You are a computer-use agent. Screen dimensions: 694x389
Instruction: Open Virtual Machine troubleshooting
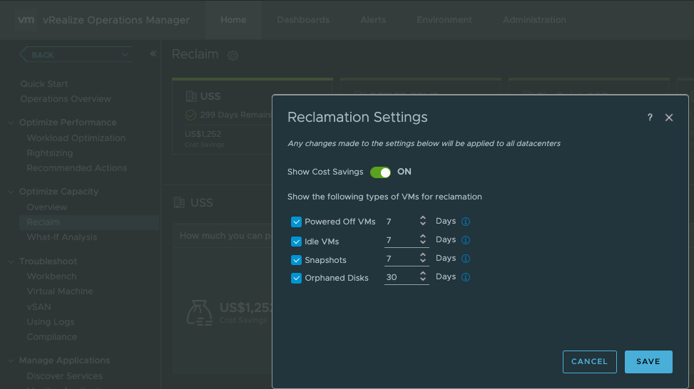(60, 291)
